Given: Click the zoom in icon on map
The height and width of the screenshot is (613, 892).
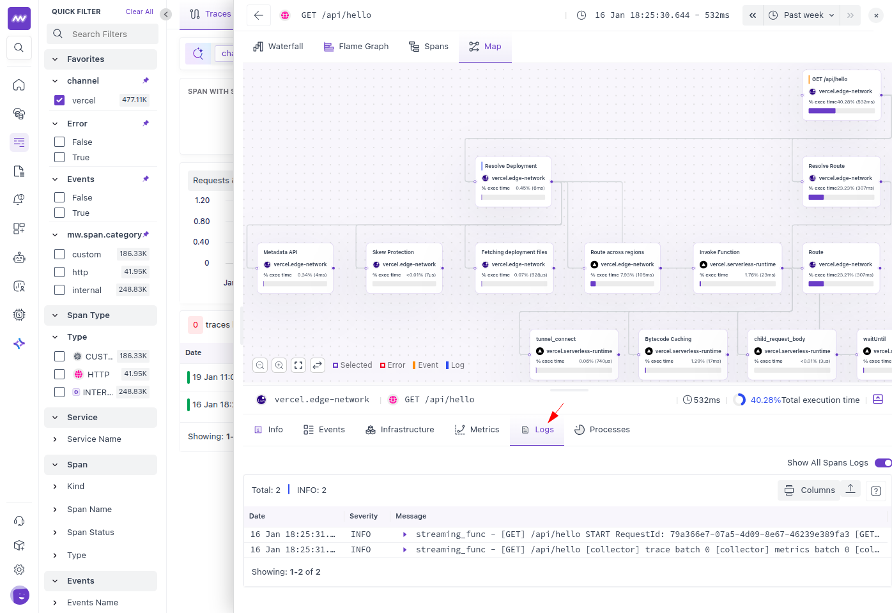Looking at the screenshot, I should (279, 365).
